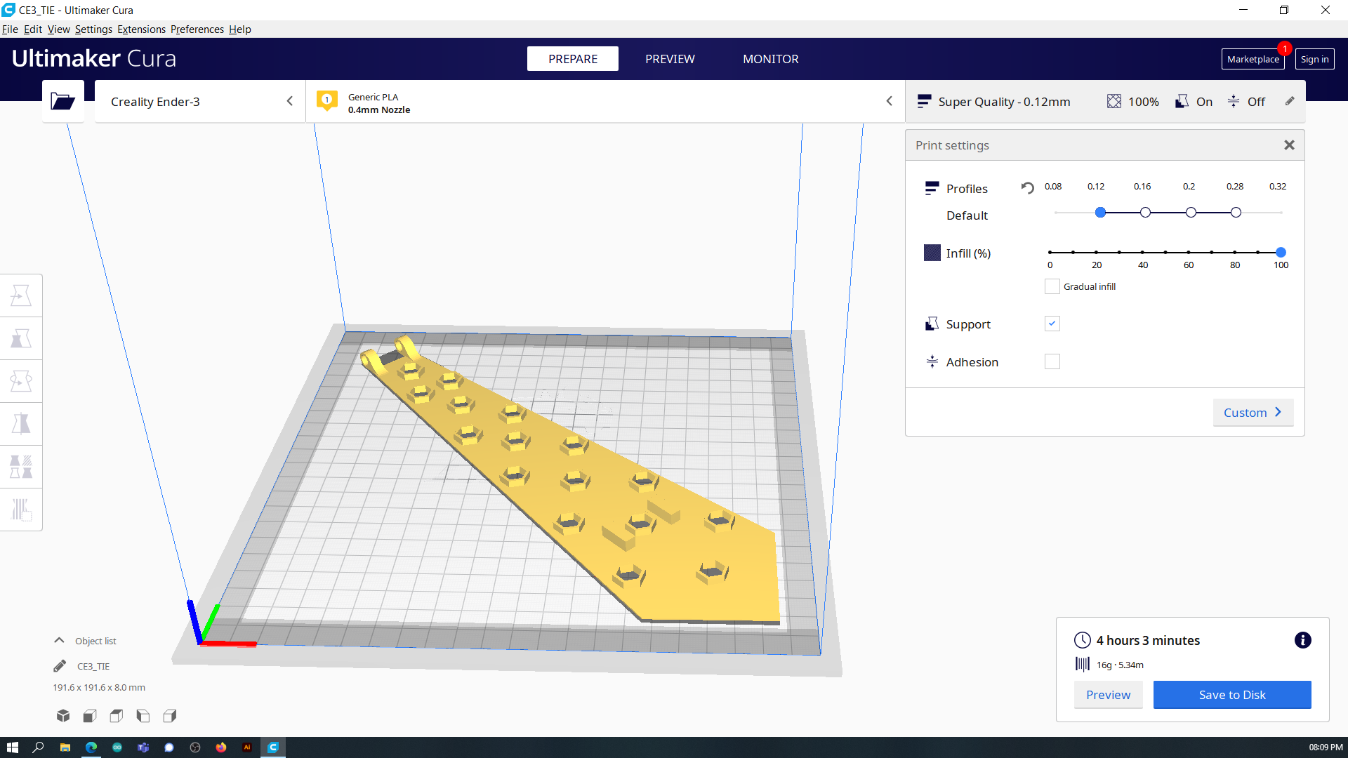Drag the Infill percentage slider to 60
The width and height of the screenshot is (1348, 758).
point(1189,252)
